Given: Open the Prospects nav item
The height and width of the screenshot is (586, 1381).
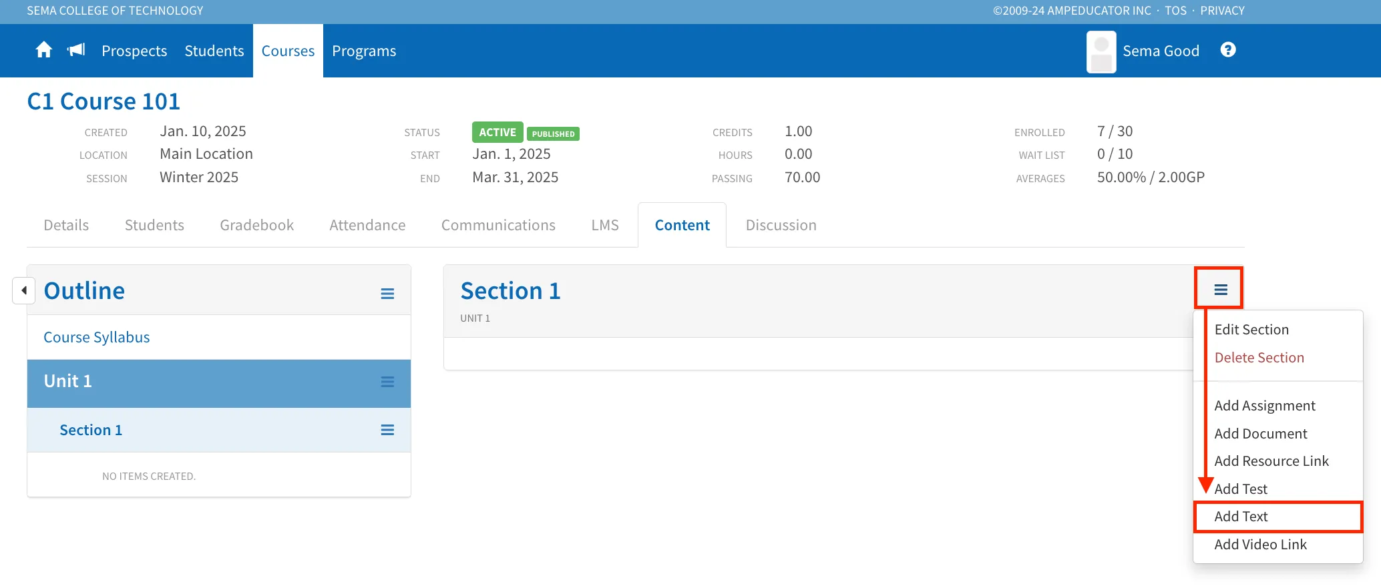Looking at the screenshot, I should [134, 51].
